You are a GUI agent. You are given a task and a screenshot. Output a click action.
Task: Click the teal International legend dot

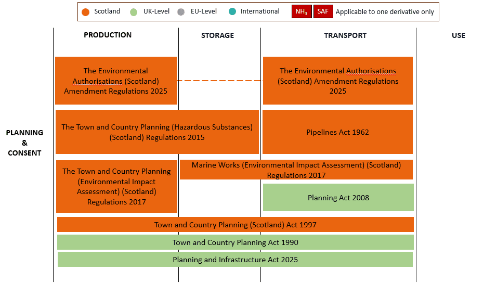click(232, 12)
